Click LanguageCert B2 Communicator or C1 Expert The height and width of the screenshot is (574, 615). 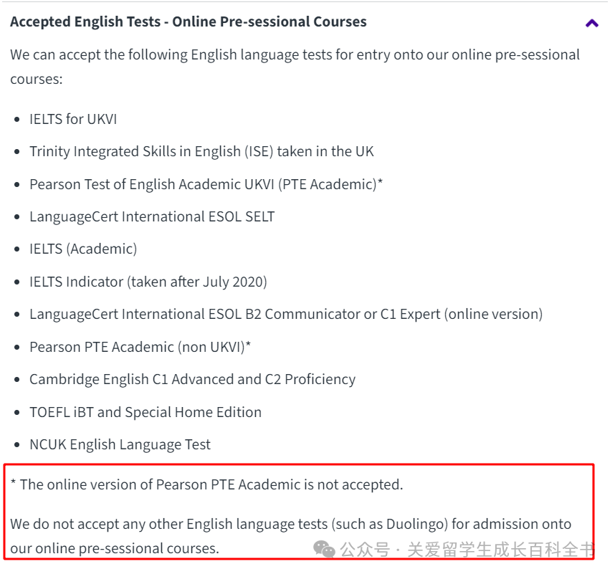pos(286,315)
